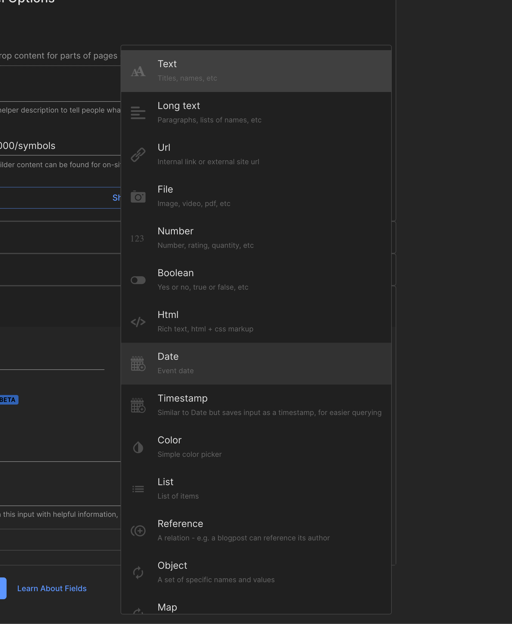The image size is (512, 624).
Task: Click the blue BETA badge
Action: (8, 400)
